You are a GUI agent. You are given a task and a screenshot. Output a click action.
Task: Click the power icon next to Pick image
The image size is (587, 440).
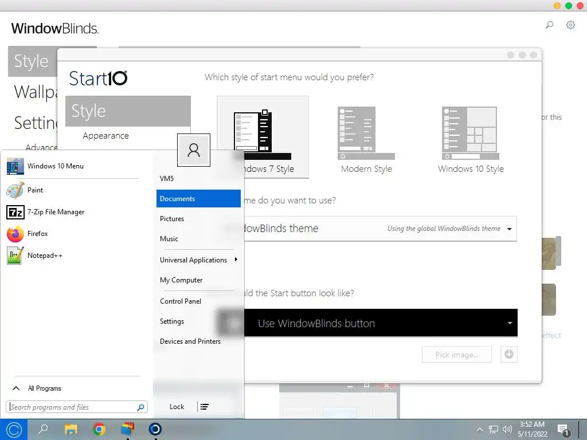[x=509, y=354]
